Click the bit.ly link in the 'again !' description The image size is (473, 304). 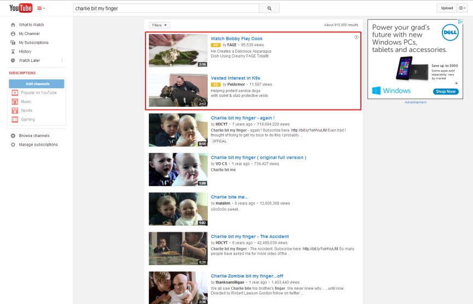pyautogui.click(x=309, y=130)
